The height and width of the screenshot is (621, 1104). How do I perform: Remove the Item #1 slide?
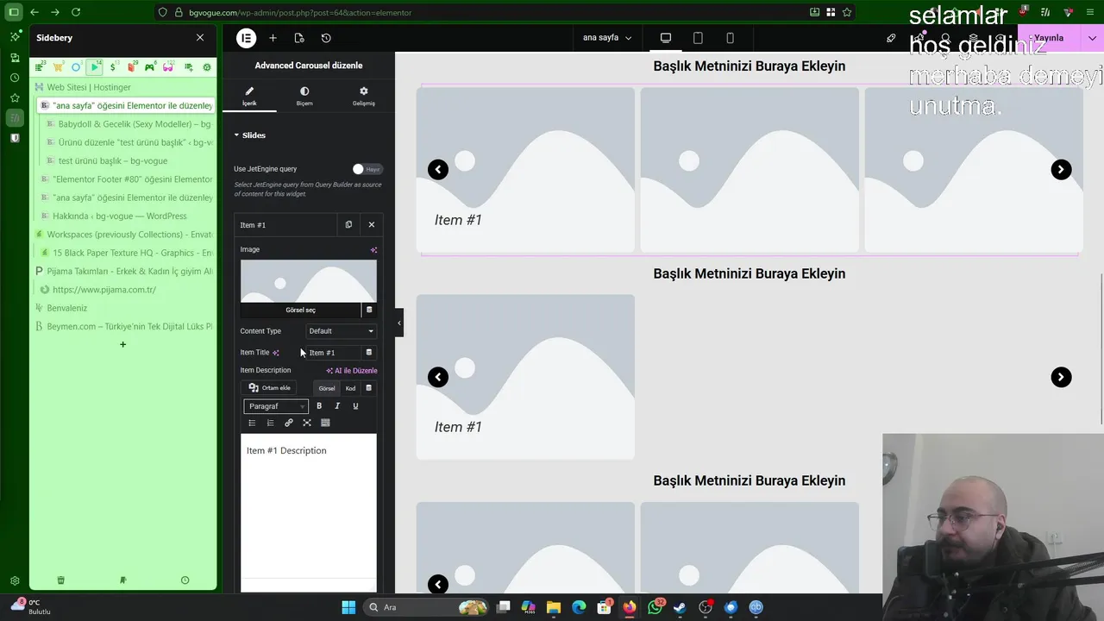[x=372, y=224]
